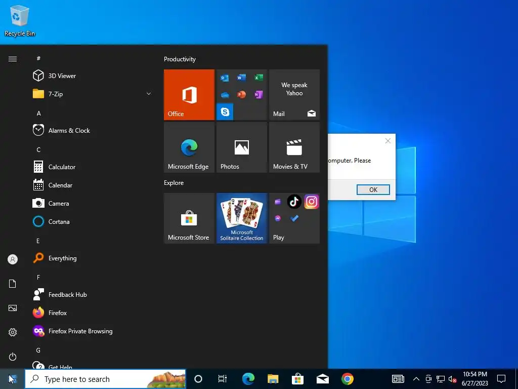Image resolution: width=518 pixels, height=389 pixels.
Task: Open News and interests widget
Action: 398,379
